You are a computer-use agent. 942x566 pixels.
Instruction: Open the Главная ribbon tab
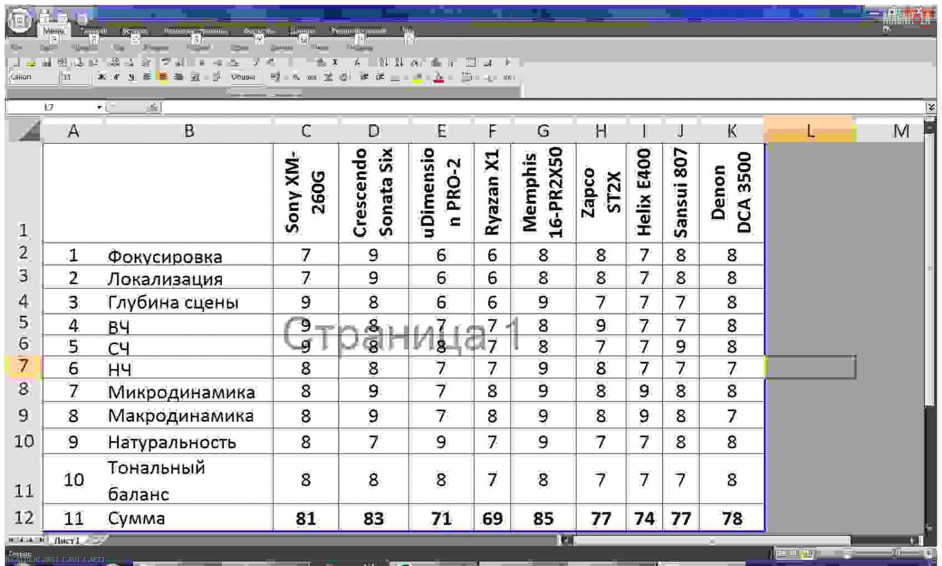click(x=93, y=31)
